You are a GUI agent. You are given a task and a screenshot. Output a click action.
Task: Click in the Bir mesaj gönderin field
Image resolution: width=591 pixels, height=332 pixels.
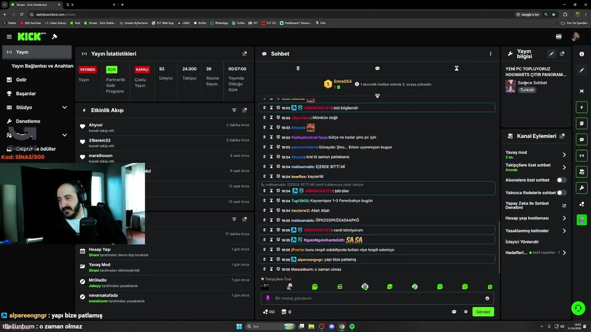coord(377,298)
